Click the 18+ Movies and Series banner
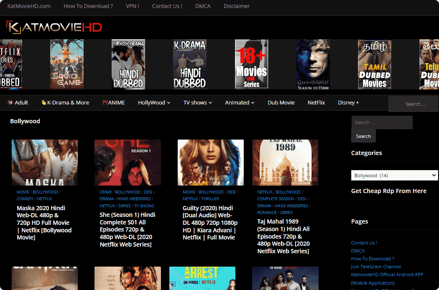This screenshot has height=290, width=439. coord(251,64)
